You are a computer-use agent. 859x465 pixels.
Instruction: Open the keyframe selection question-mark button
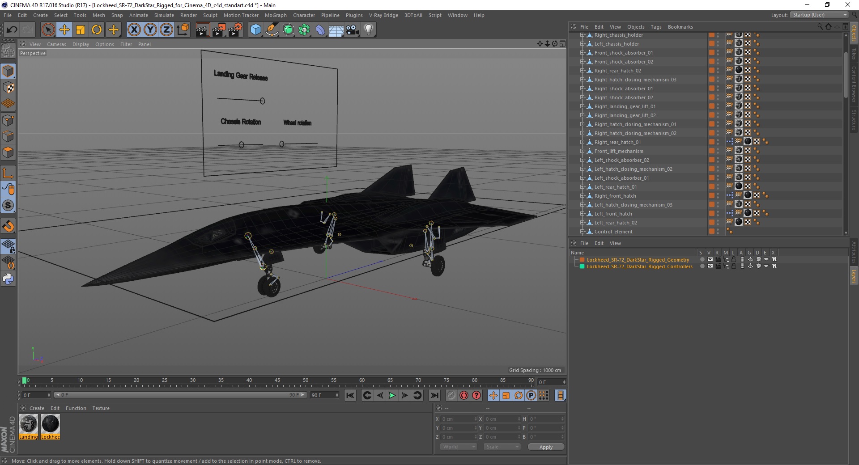pos(476,395)
